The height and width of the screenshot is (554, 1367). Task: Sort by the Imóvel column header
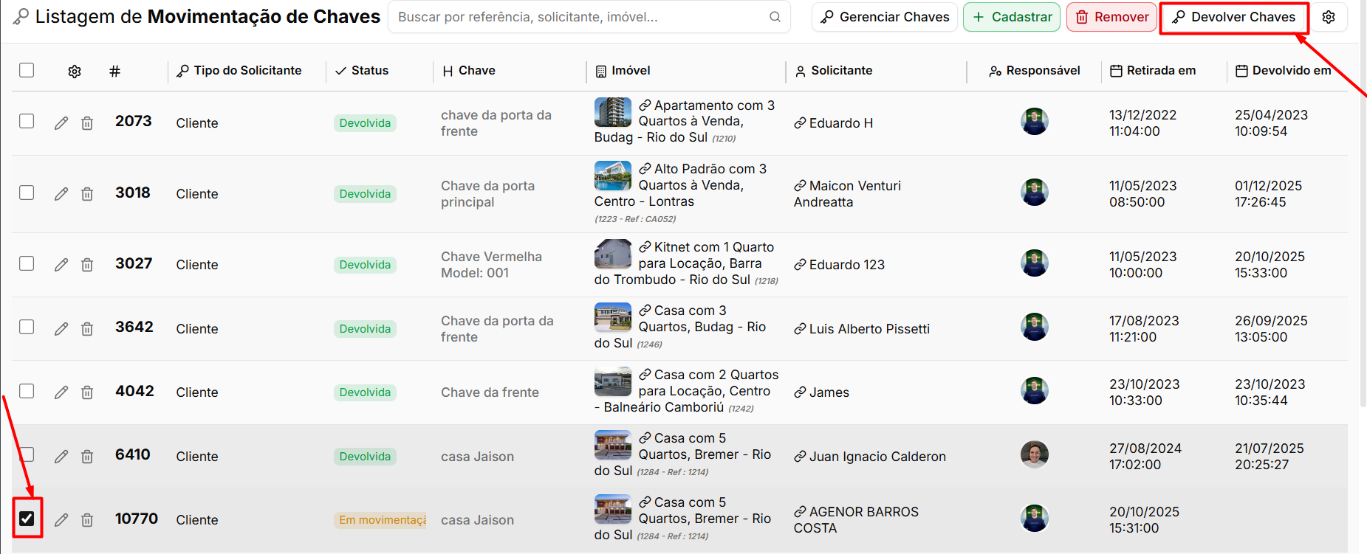pyautogui.click(x=623, y=71)
